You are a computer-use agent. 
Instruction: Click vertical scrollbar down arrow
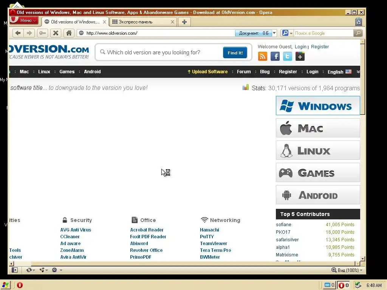pos(362,259)
